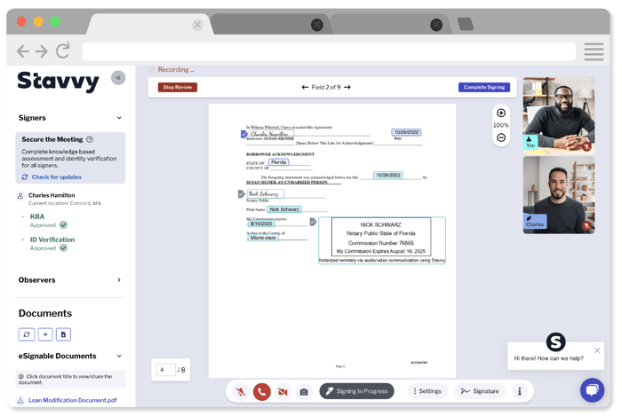Image resolution: width=622 pixels, height=416 pixels.
Task: Click the ID Verification item
Action: pyautogui.click(x=52, y=239)
